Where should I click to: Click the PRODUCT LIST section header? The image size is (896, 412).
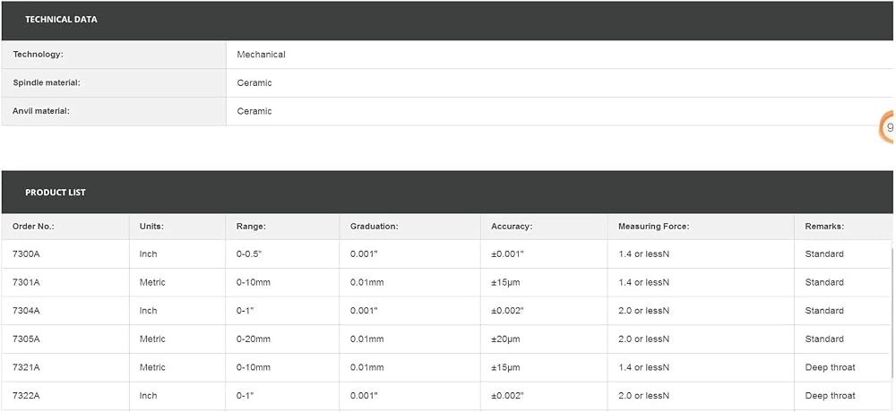447,192
